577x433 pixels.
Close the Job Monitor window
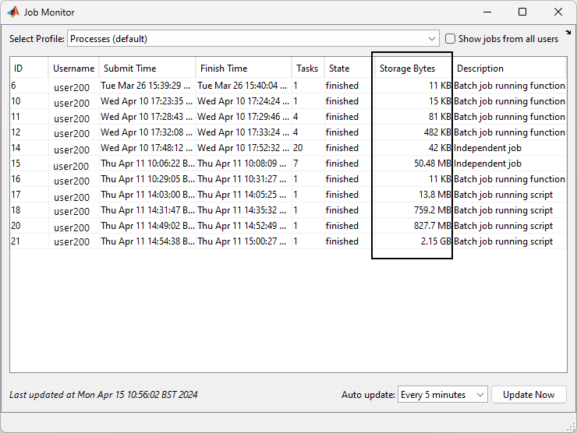[x=558, y=12]
